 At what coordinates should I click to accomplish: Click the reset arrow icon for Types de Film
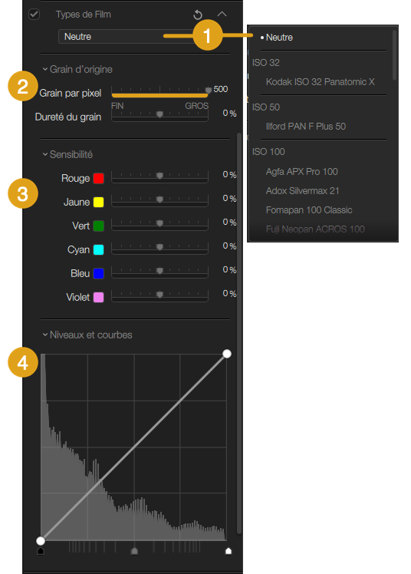pyautogui.click(x=198, y=15)
